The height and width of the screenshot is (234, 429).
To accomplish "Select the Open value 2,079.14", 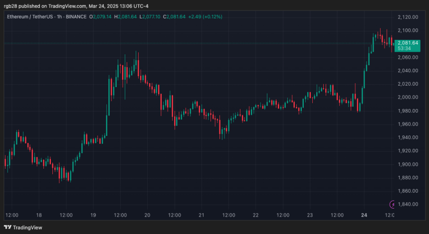I will click(x=102, y=16).
